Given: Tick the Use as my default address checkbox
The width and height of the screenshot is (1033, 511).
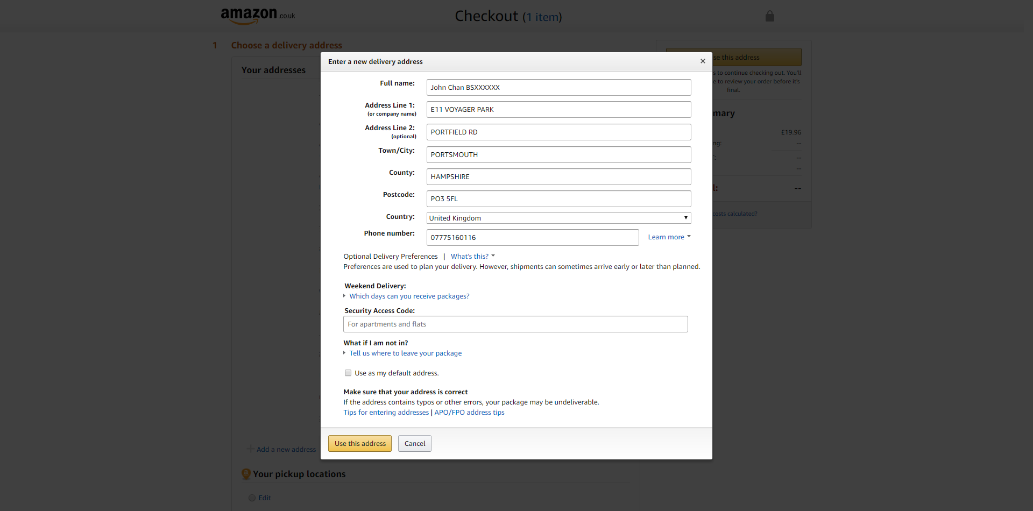Looking at the screenshot, I should (x=348, y=373).
